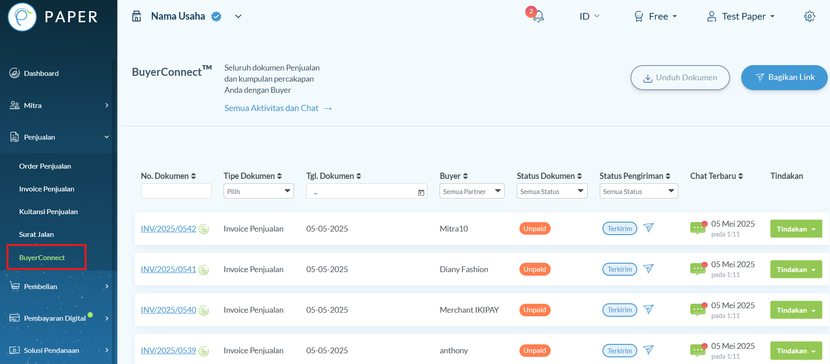This screenshot has width=830, height=364.
Task: Go to Dashboard in sidebar
Action: (41, 73)
